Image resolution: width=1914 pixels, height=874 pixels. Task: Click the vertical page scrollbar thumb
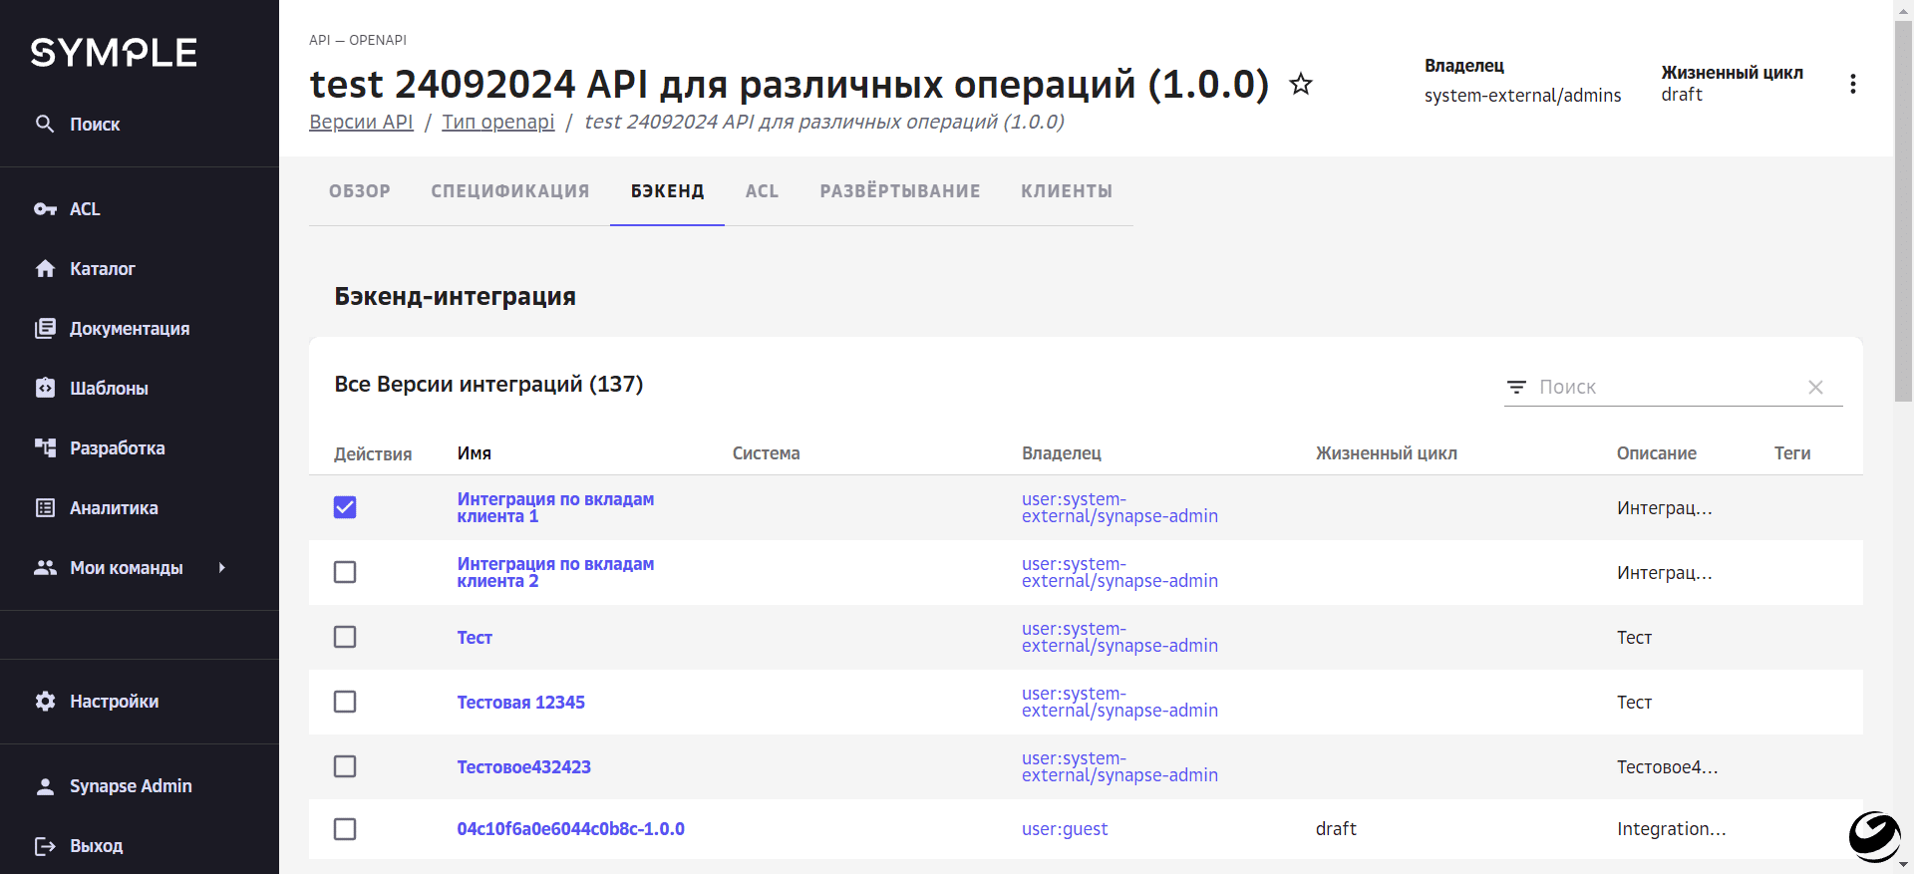(x=1903, y=209)
